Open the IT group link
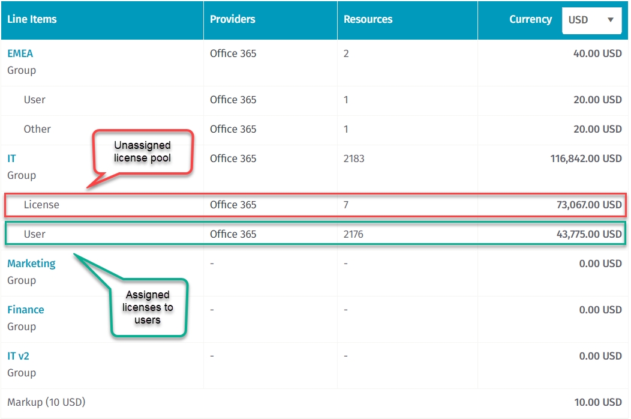Screen dimensions: 631x419 (x=11, y=158)
